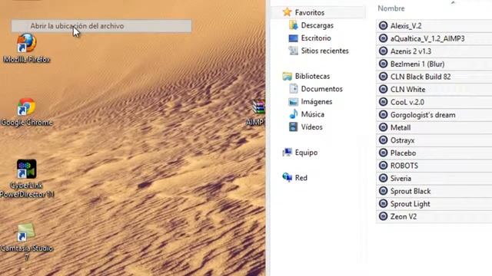Click the Descargas folder icon
492x276 pixels.
pyautogui.click(x=293, y=25)
